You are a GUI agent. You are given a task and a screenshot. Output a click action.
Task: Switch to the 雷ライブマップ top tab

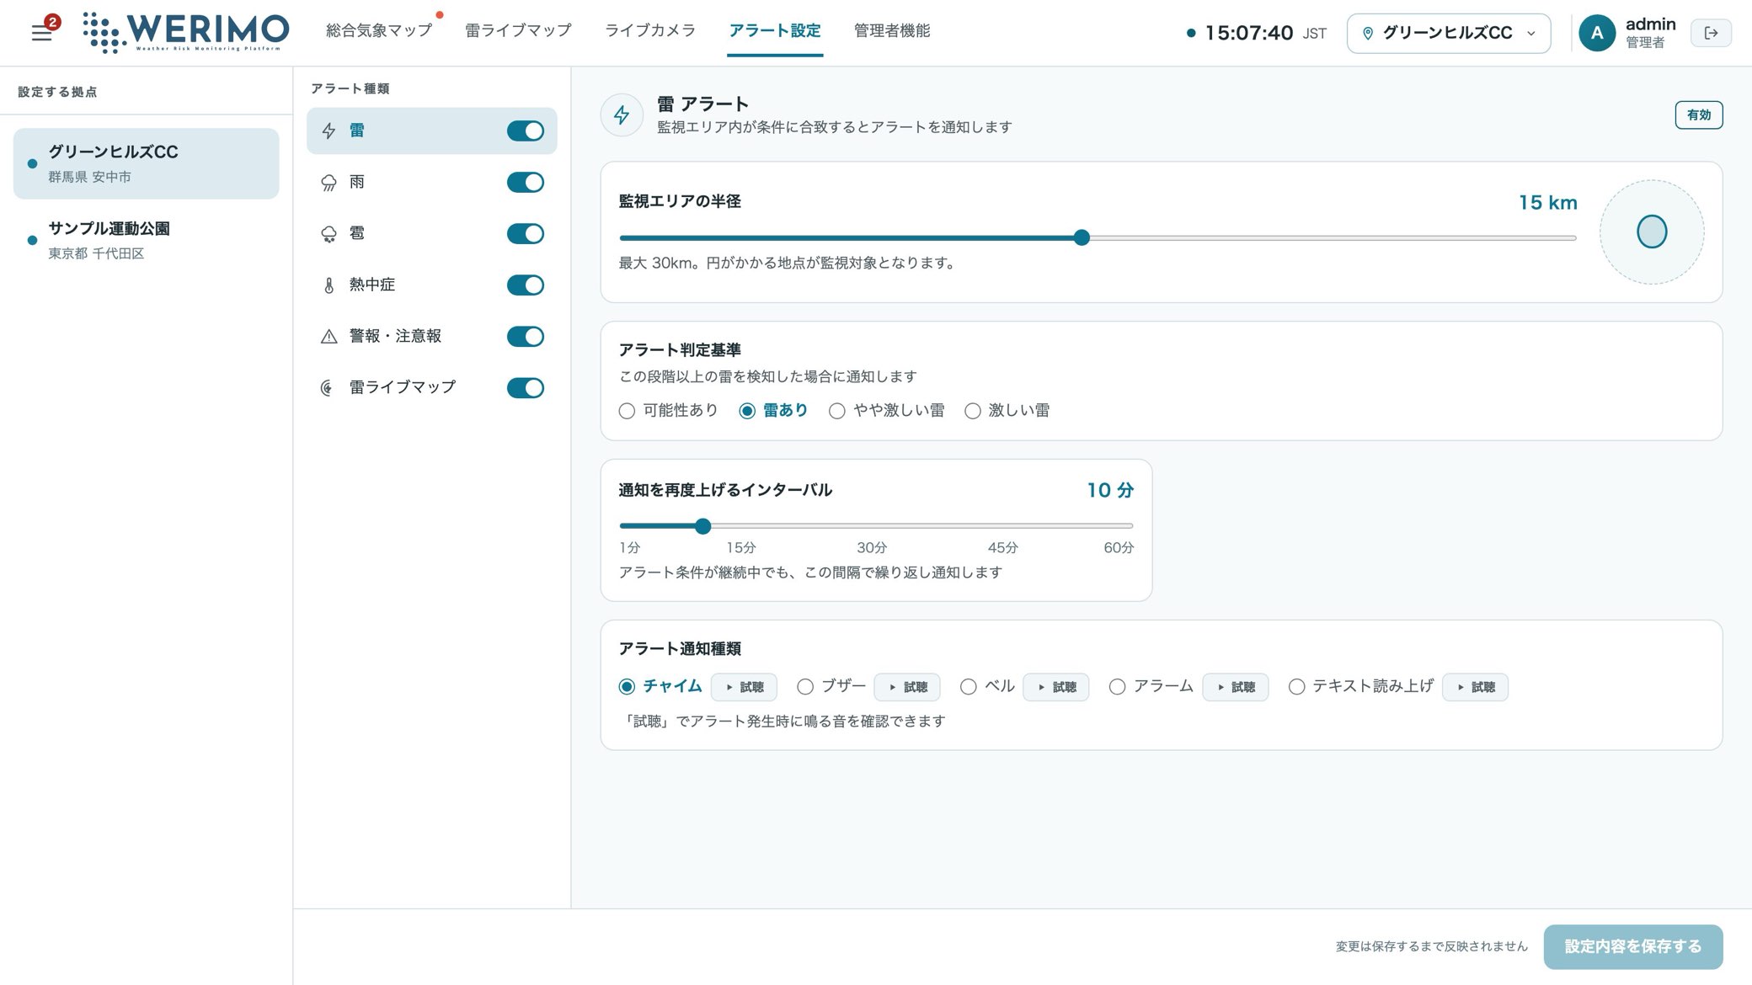click(x=518, y=31)
